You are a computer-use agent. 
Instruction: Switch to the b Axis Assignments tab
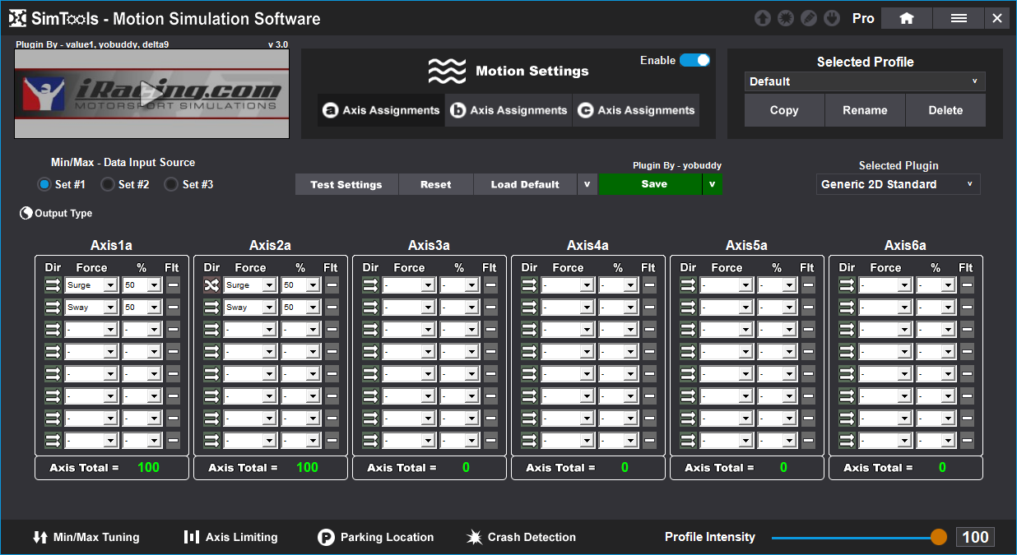(x=508, y=110)
